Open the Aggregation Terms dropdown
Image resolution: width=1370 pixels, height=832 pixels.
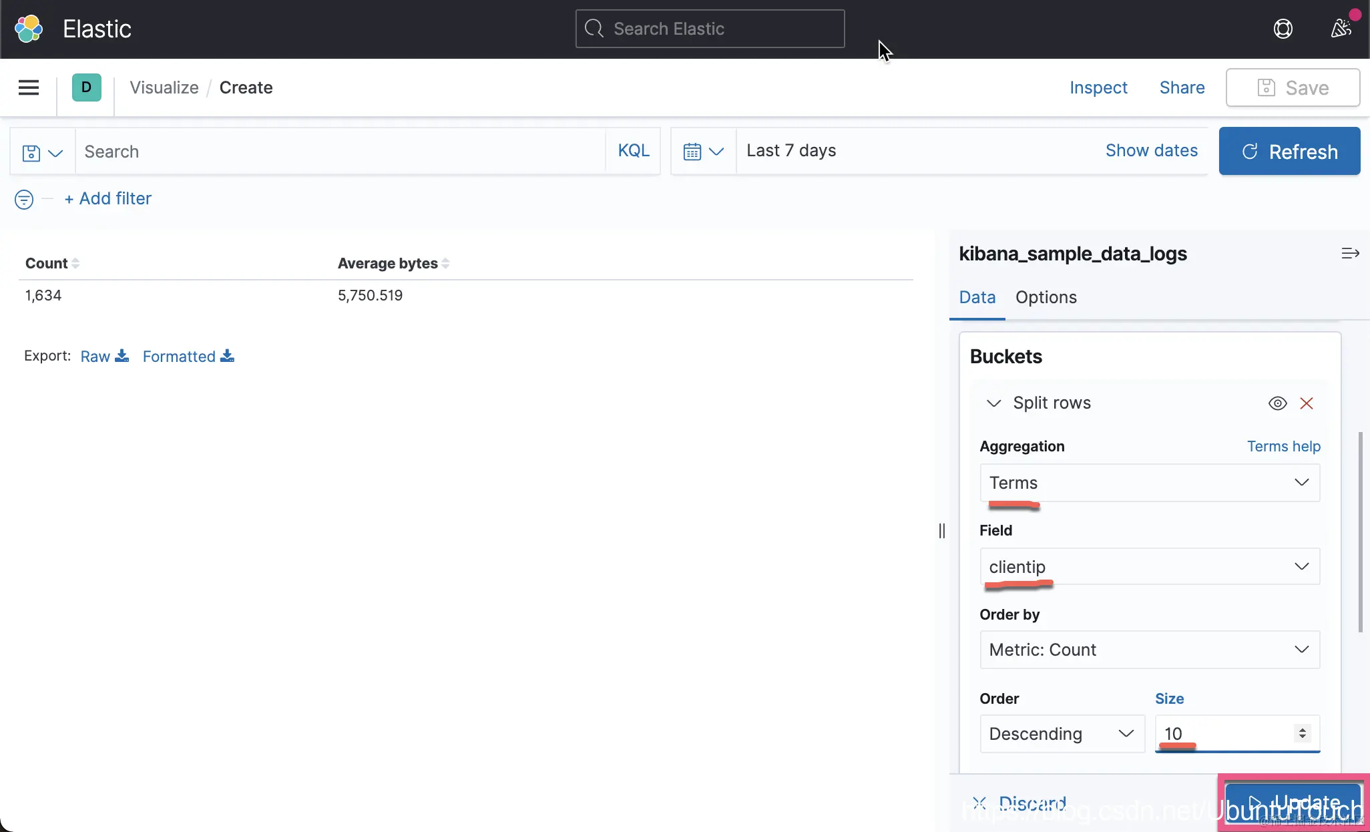coord(1149,483)
